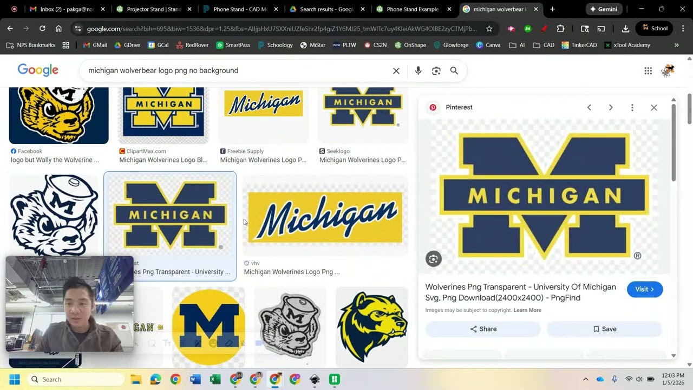Show previous image in preview panel
Viewport: 693px width, 390px height.
589,107
